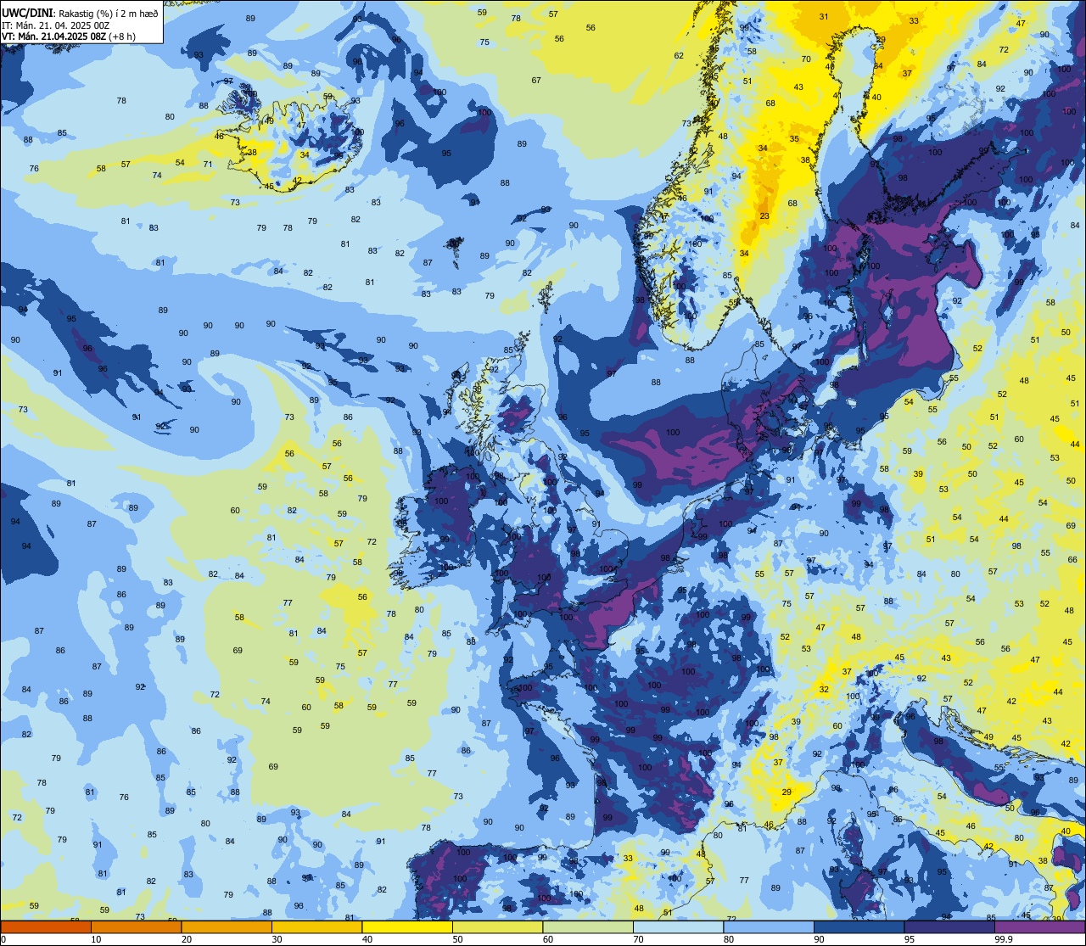Image resolution: width=1086 pixels, height=946 pixels.
Task: Click the map value '23' over Sweden
Action: [764, 216]
